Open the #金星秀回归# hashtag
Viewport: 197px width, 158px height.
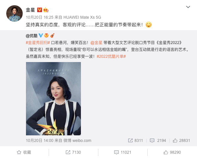click(x=38, y=43)
